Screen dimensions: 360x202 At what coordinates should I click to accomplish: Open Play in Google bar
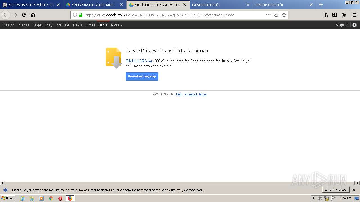[x=49, y=25]
